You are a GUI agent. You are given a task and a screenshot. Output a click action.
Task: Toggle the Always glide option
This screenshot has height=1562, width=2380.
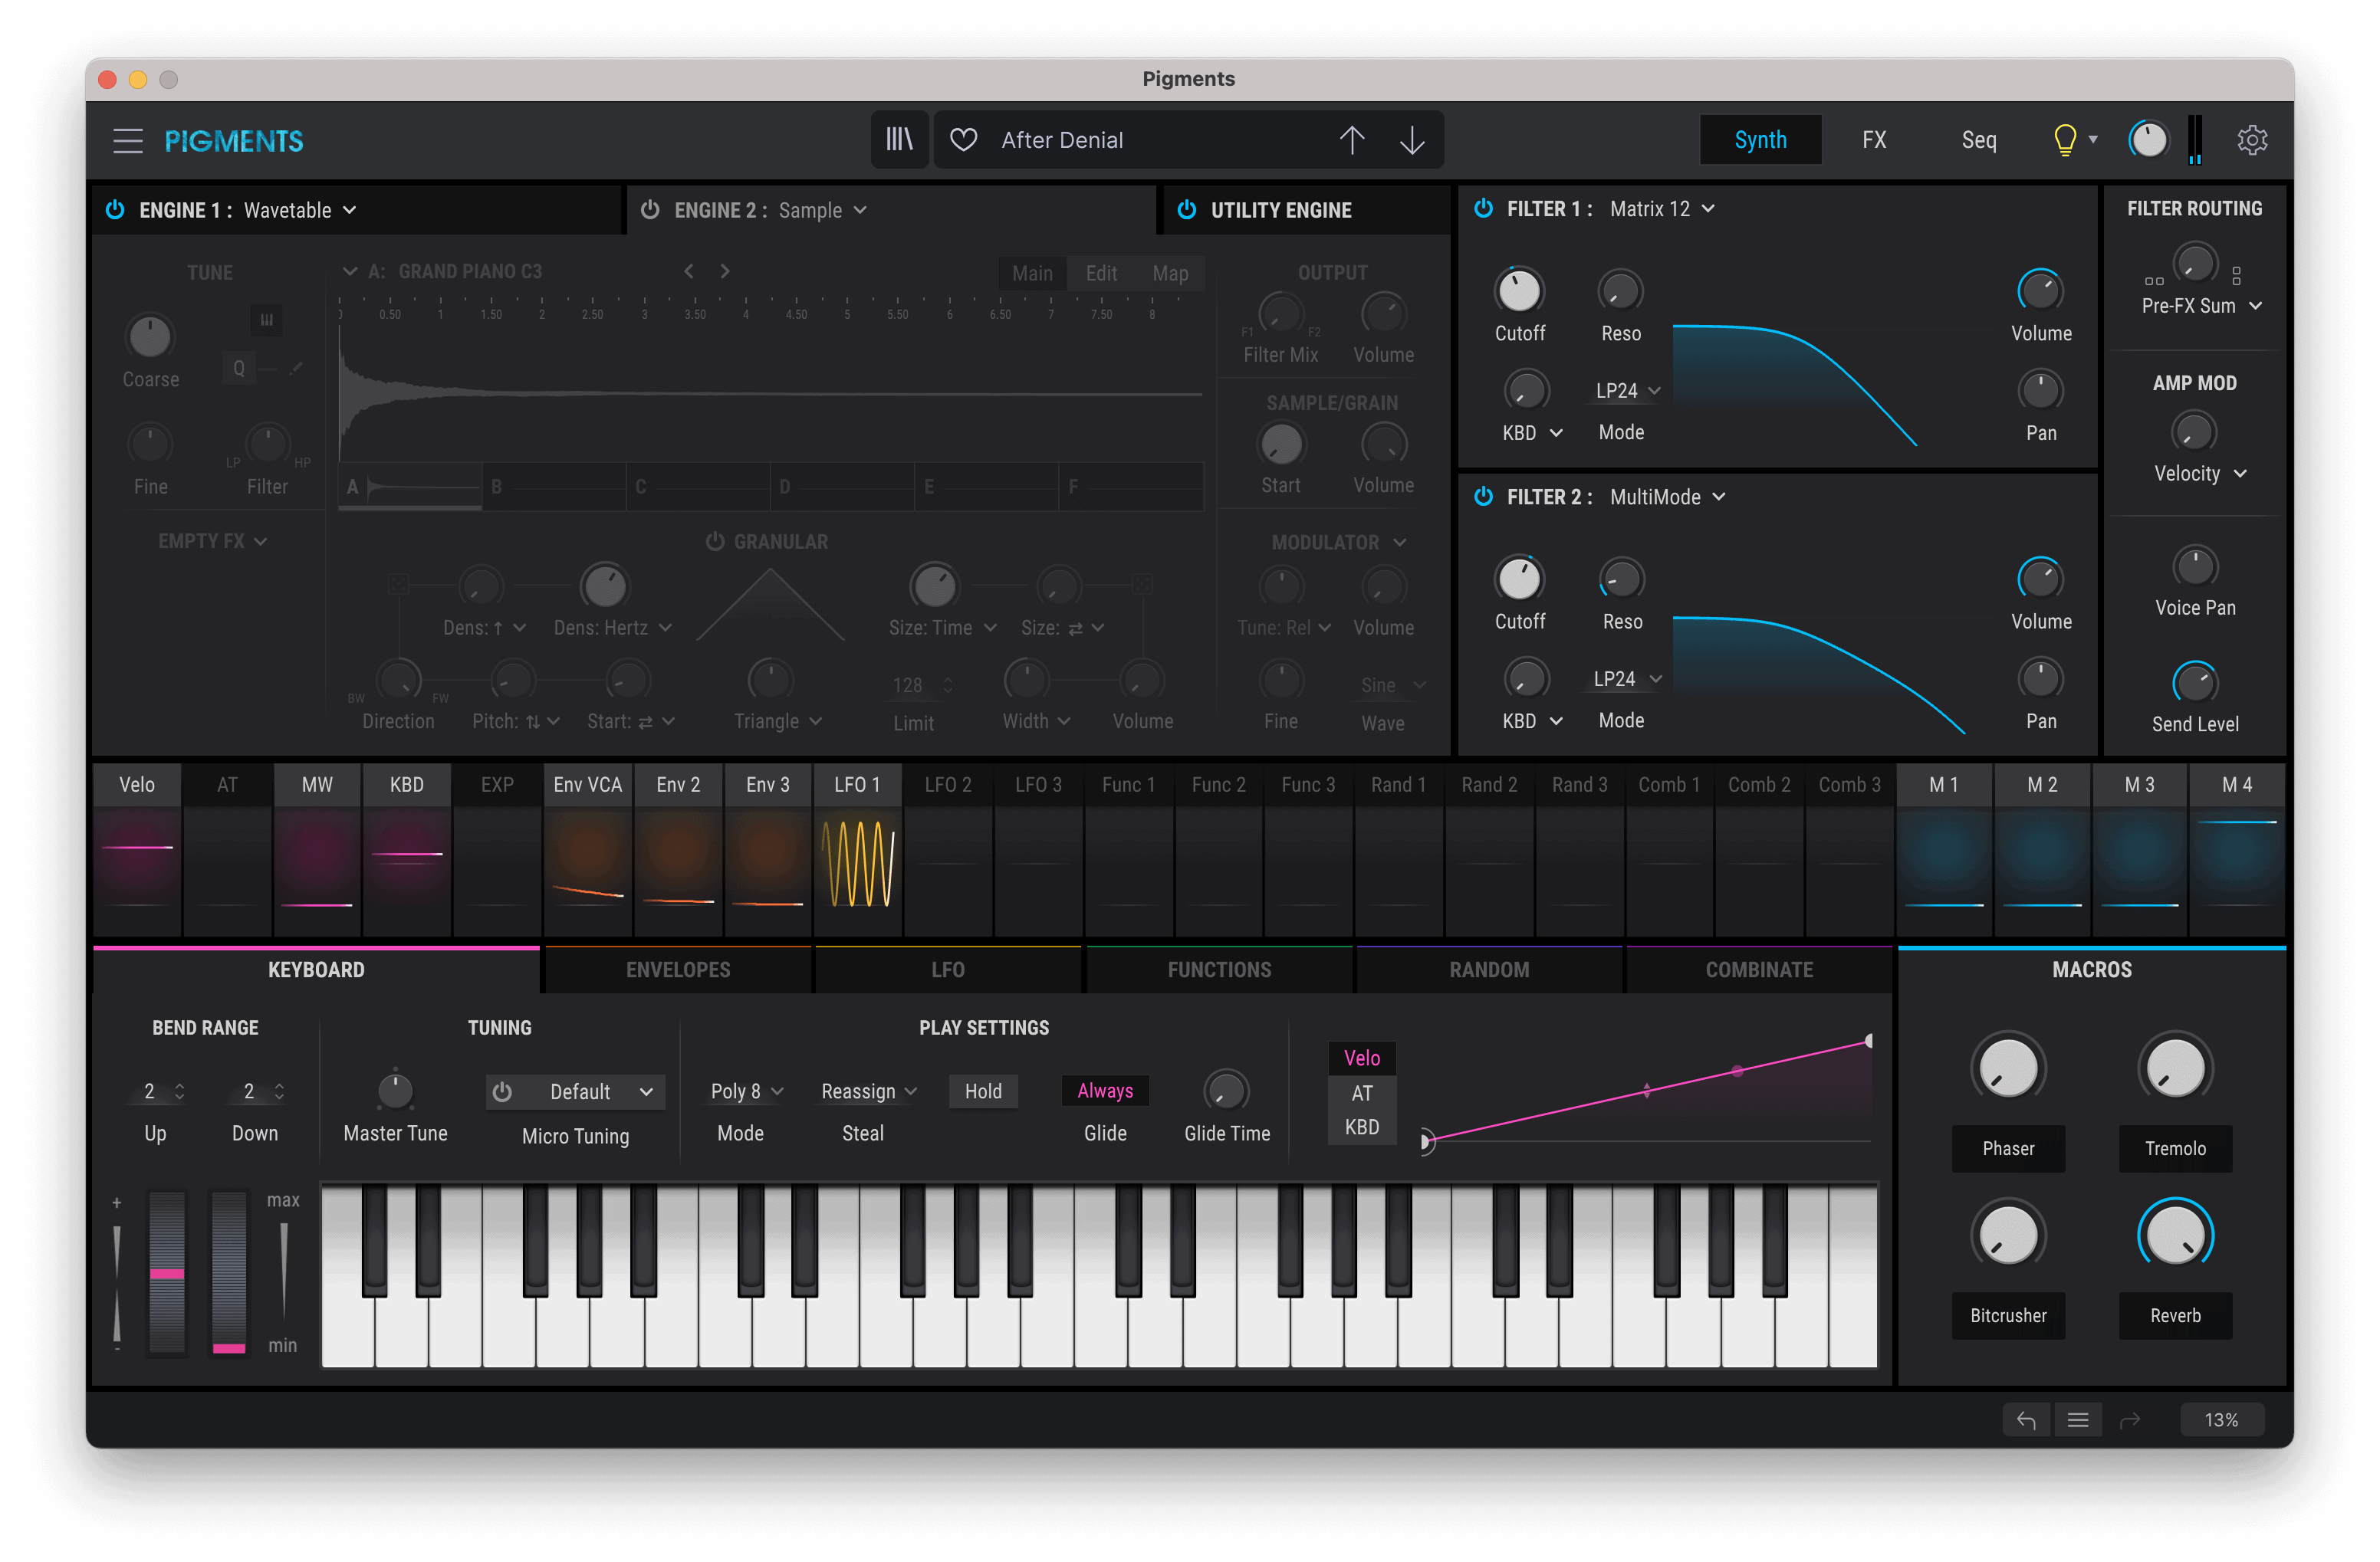click(x=1105, y=1091)
